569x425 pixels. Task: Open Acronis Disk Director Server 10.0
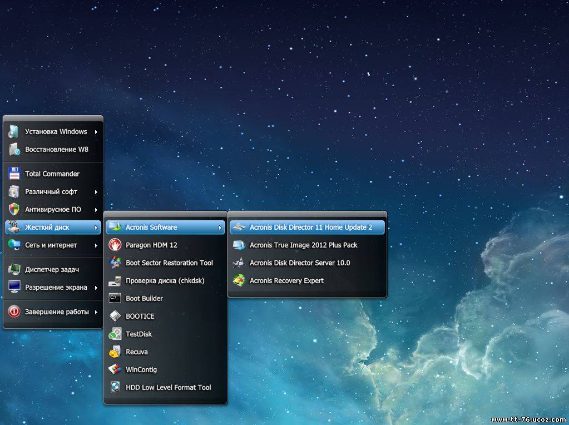308,263
